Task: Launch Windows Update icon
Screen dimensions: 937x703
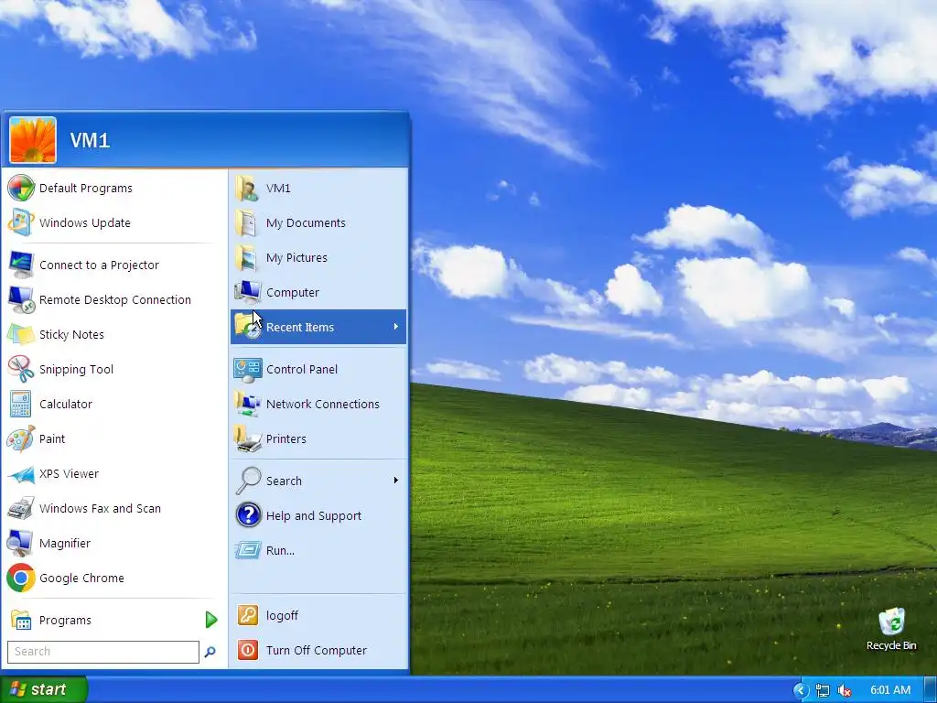Action: click(x=21, y=222)
